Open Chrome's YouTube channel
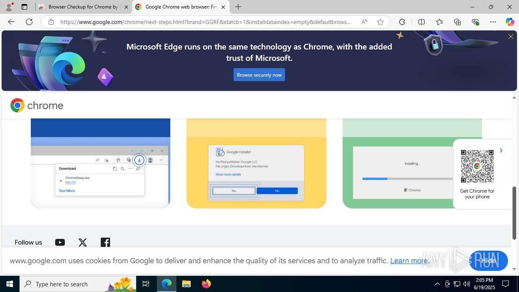 pos(60,243)
